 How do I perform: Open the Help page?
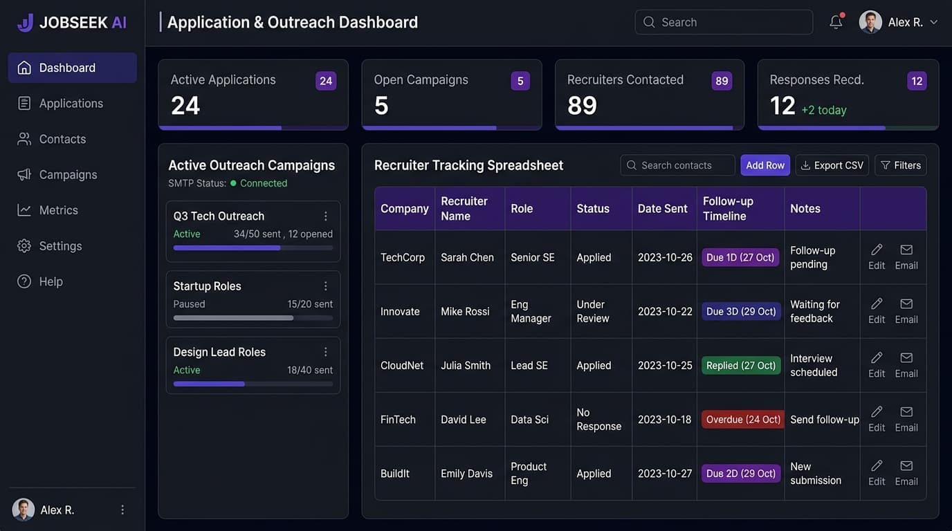click(x=73, y=281)
